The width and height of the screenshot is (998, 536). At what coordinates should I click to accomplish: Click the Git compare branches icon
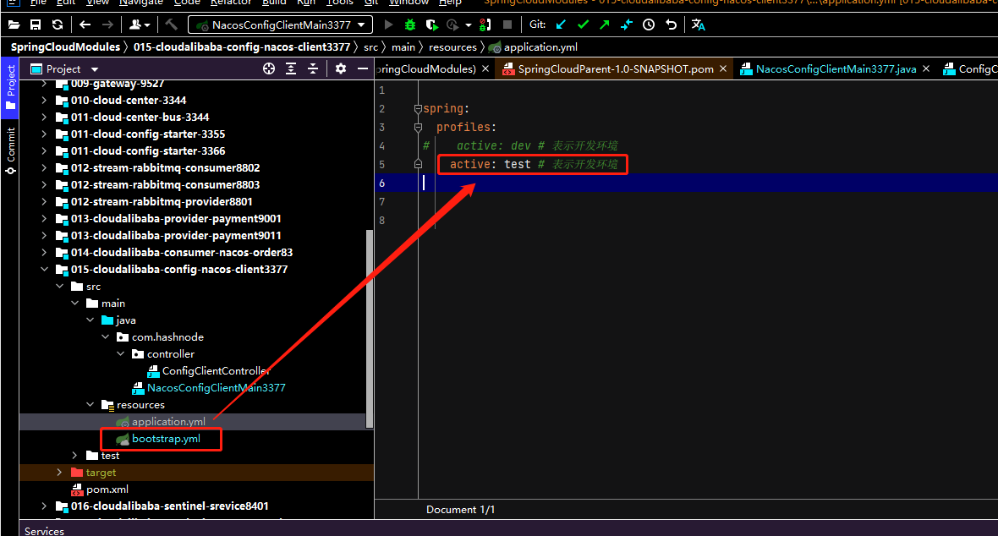[x=627, y=25]
